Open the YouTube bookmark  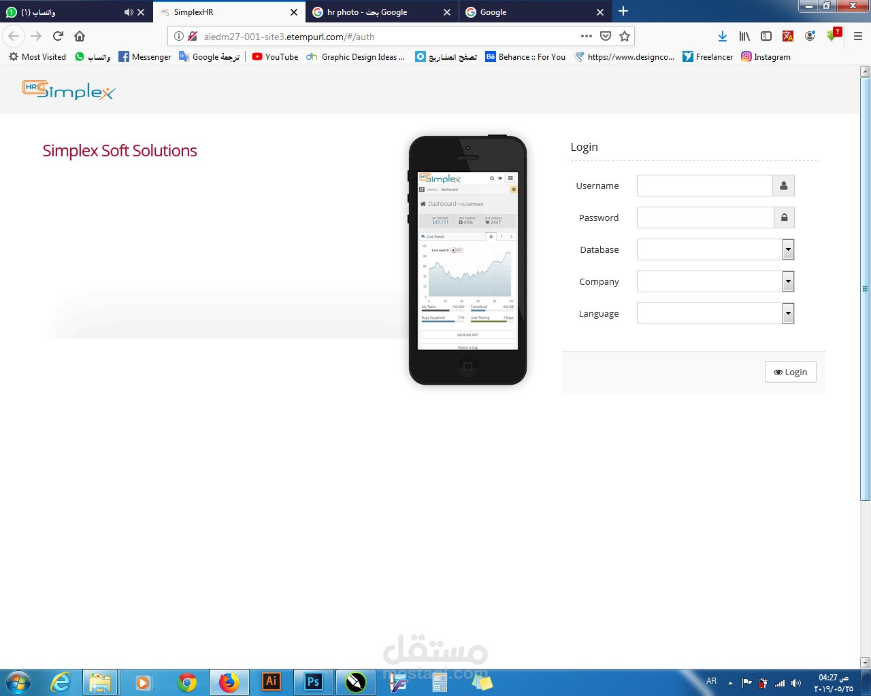(x=275, y=57)
